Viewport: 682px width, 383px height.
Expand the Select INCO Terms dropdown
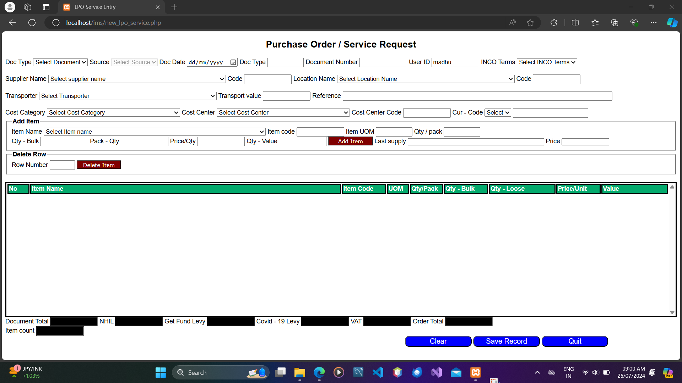[x=547, y=62]
